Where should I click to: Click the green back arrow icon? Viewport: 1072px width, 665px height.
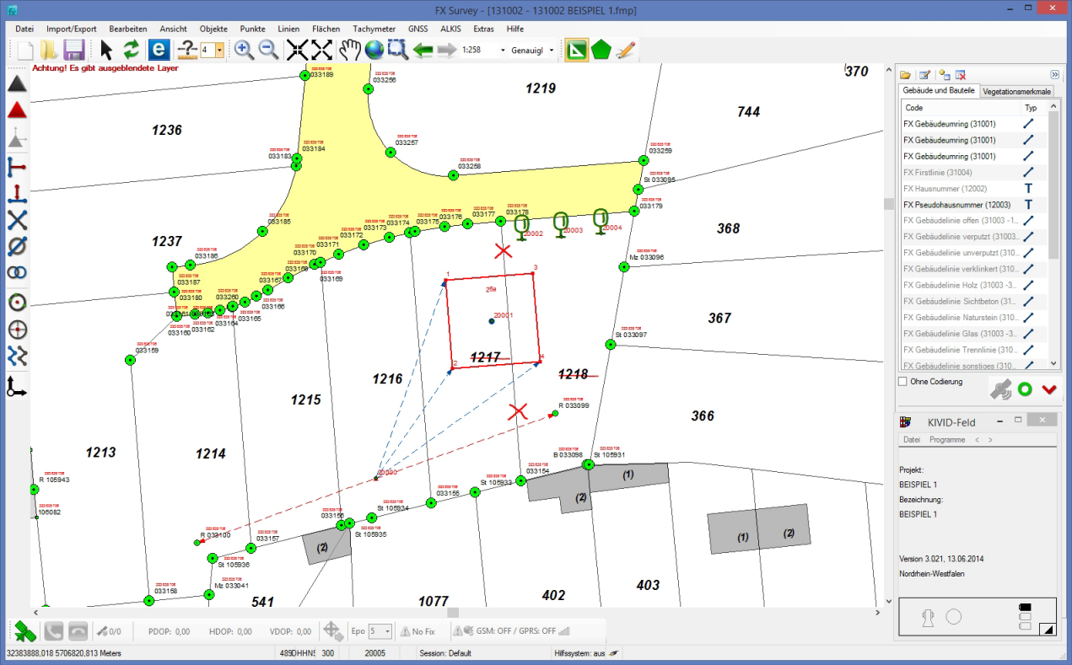click(x=423, y=51)
